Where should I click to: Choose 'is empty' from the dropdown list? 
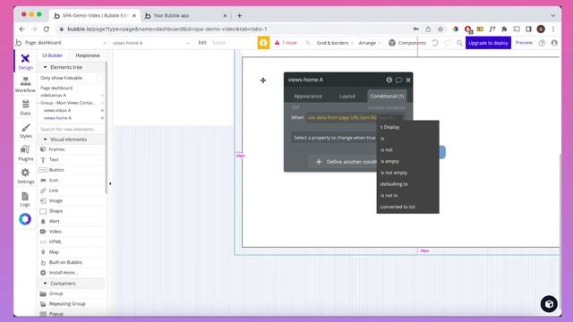coord(408,161)
